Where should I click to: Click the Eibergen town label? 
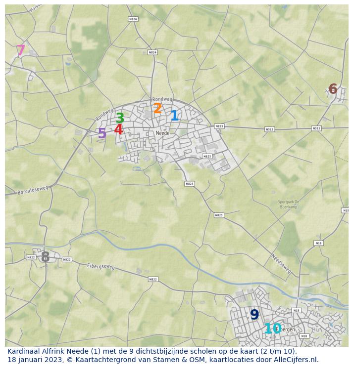click(287, 329)
